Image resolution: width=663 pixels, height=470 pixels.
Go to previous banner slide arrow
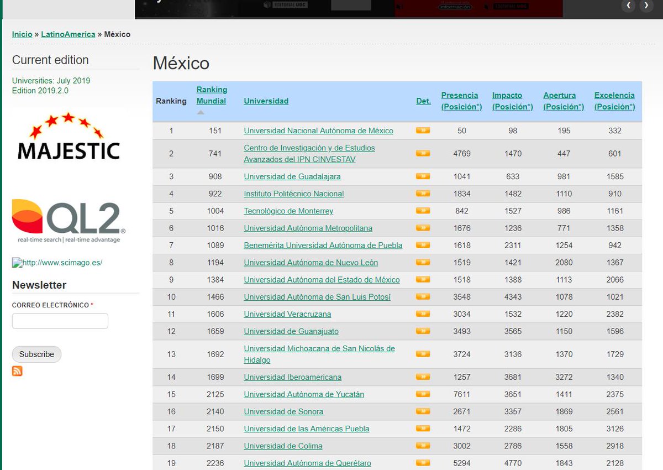coord(628,6)
